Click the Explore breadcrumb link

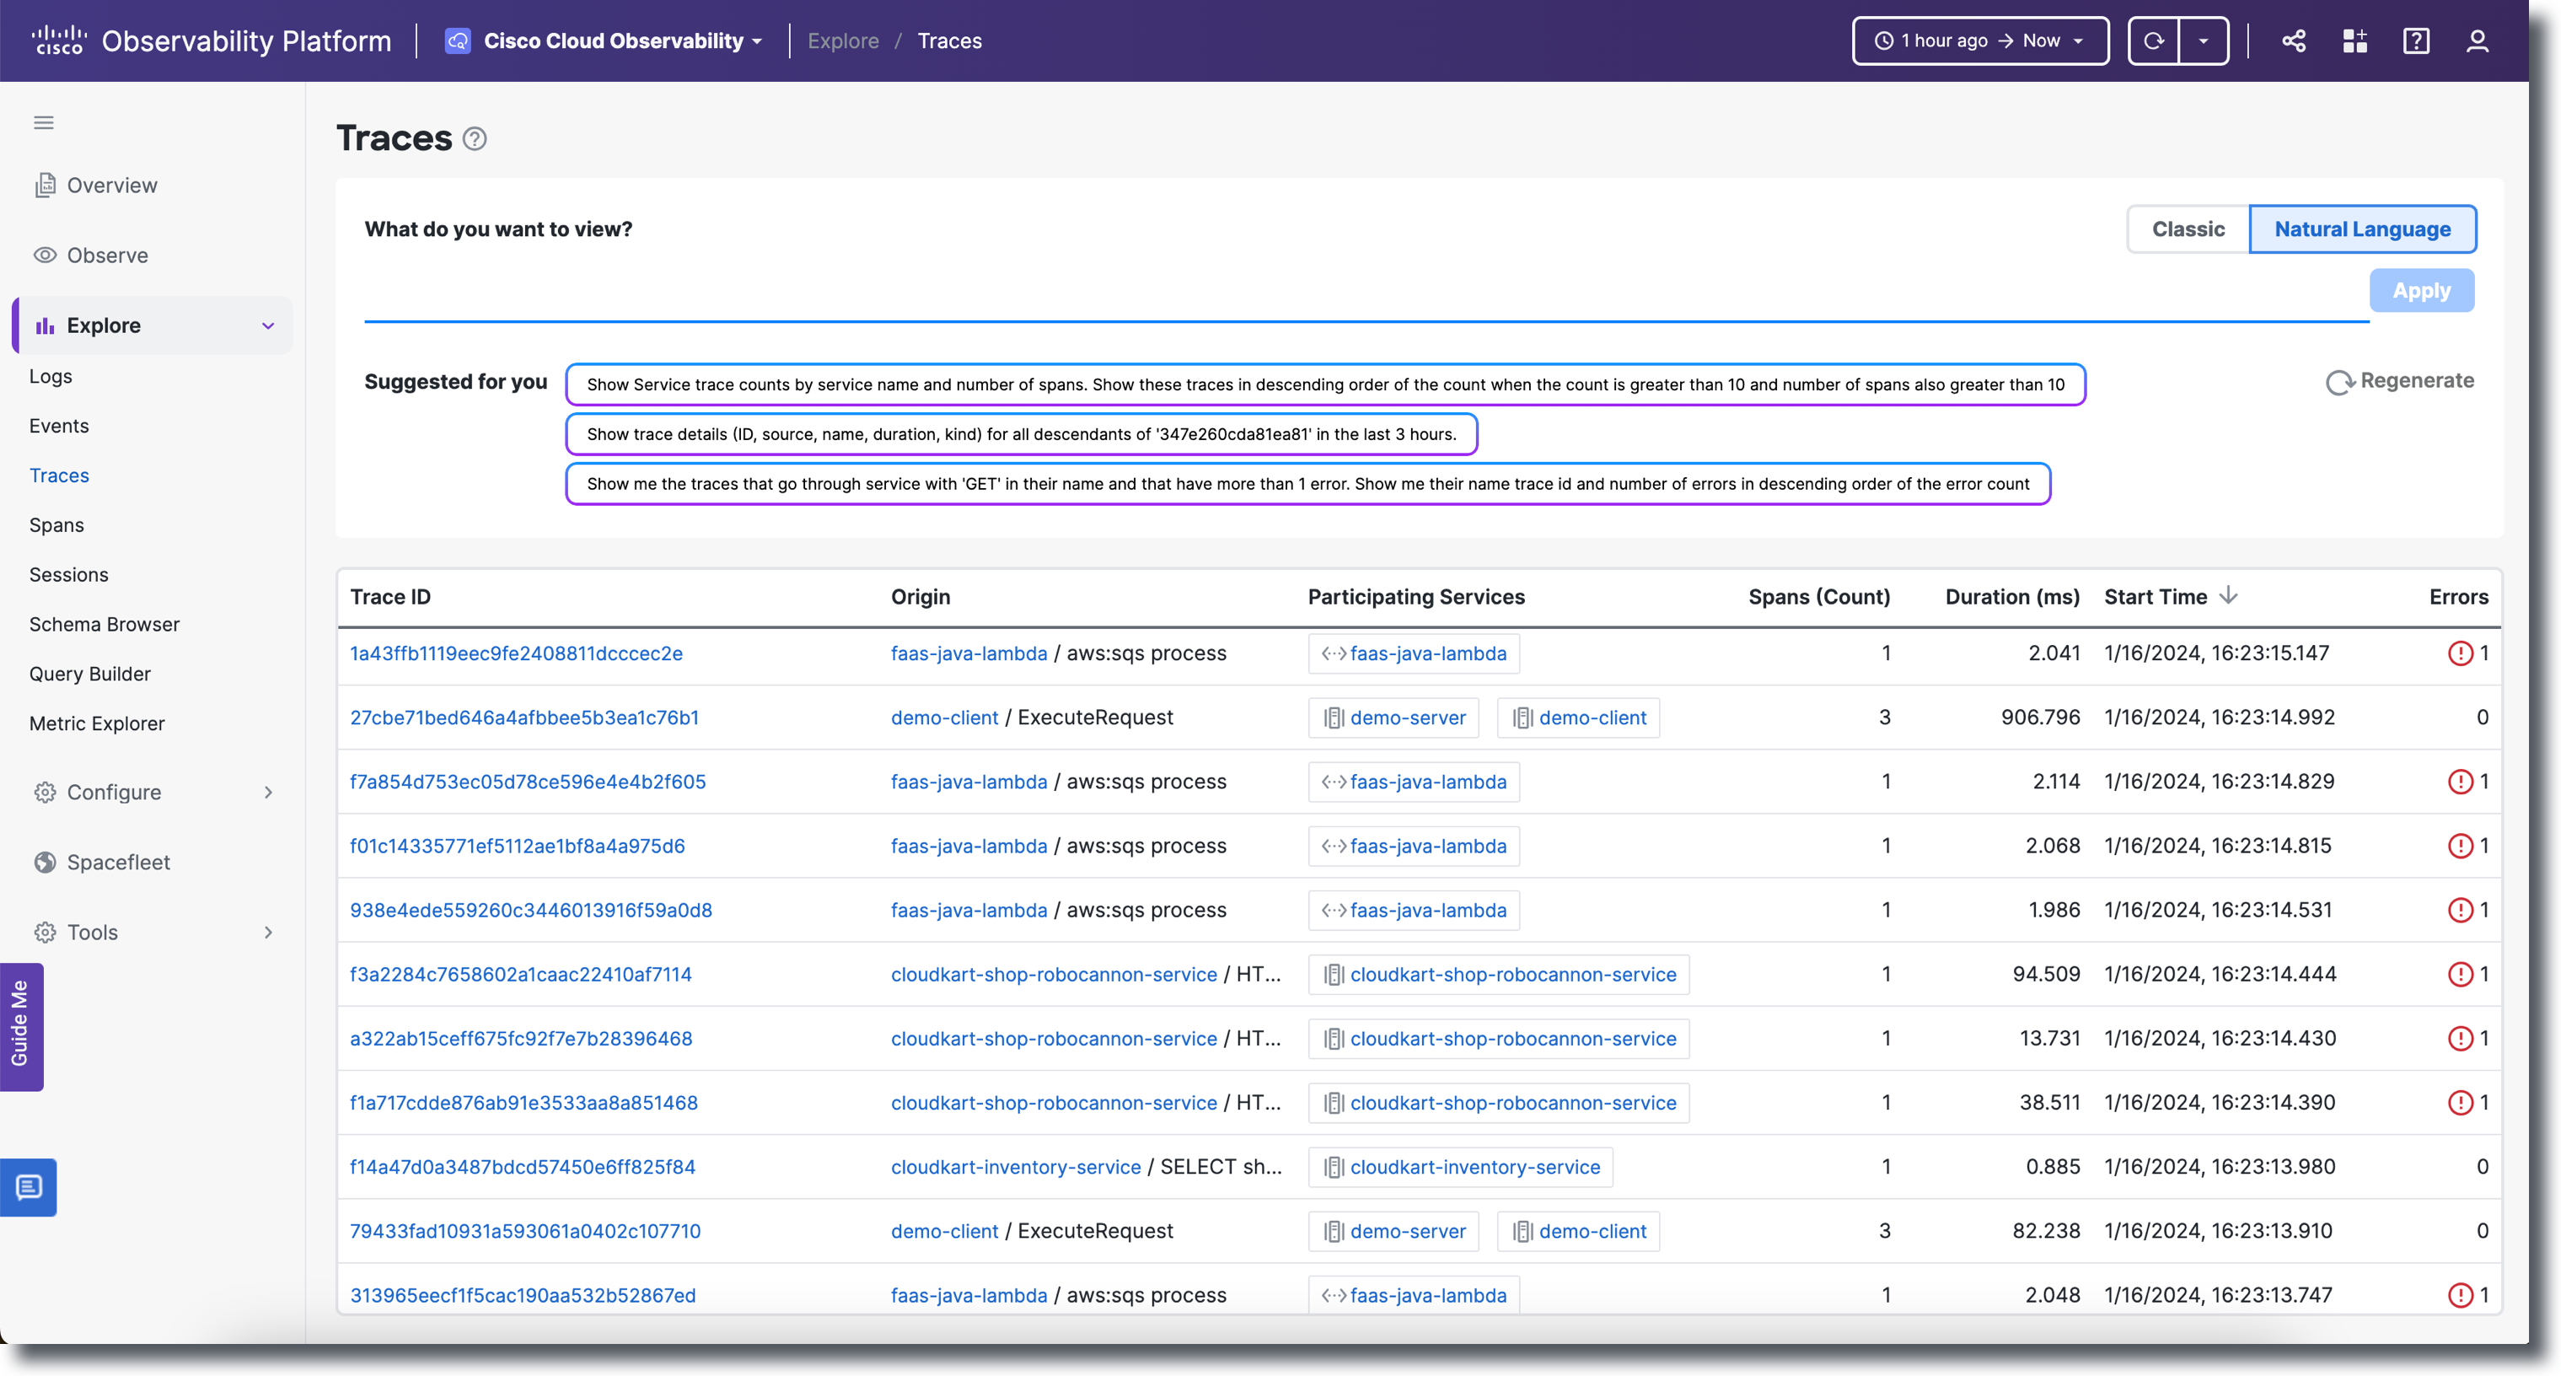point(843,40)
